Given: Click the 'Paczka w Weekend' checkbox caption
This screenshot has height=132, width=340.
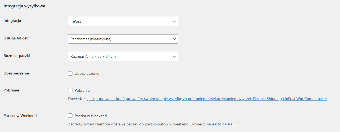Looking at the screenshot, I should tap(91, 116).
